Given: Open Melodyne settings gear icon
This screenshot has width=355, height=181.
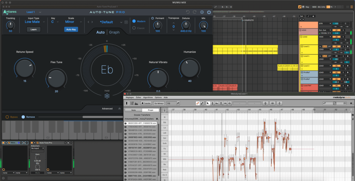Looking at the screenshot, I should [351, 103].
